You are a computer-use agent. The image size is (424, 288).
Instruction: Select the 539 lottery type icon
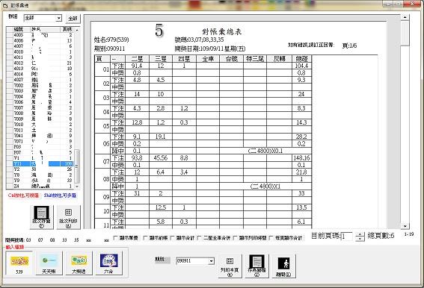pos(19,263)
